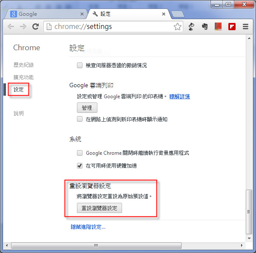This screenshot has height=253, width=256.
Task: Open 說明 in the sidebar
Action: tap(18, 113)
